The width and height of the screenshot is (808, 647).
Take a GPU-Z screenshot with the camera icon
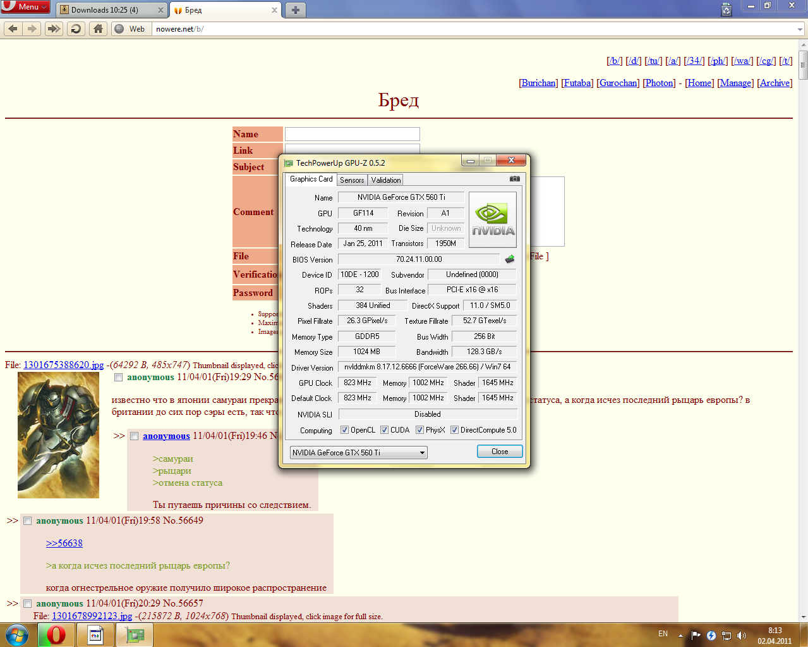click(x=515, y=178)
